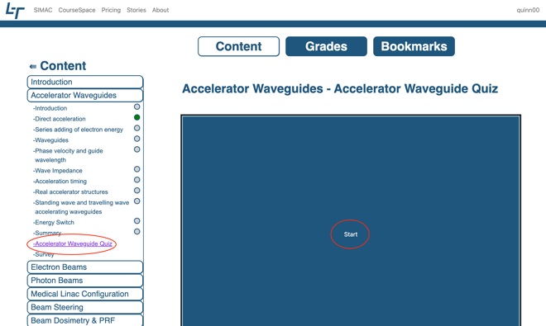Expand the Beam Dosimetry & PRF section

[x=85, y=320]
